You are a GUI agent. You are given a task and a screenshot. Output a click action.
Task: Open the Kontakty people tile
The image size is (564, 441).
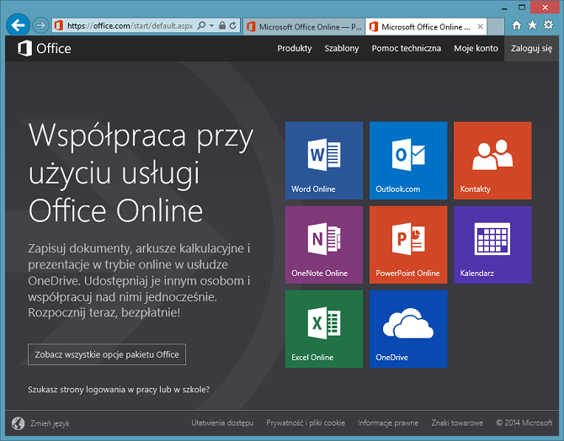point(492,160)
